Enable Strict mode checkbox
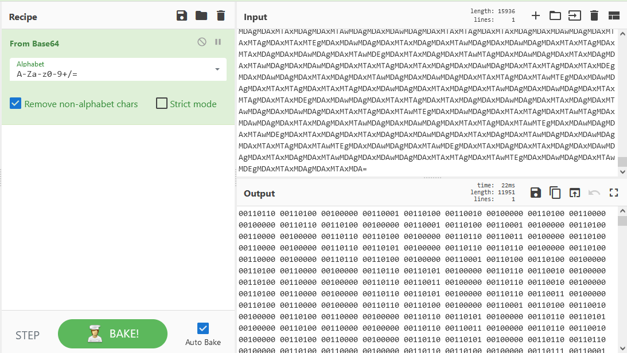The height and width of the screenshot is (353, 627). [x=162, y=104]
